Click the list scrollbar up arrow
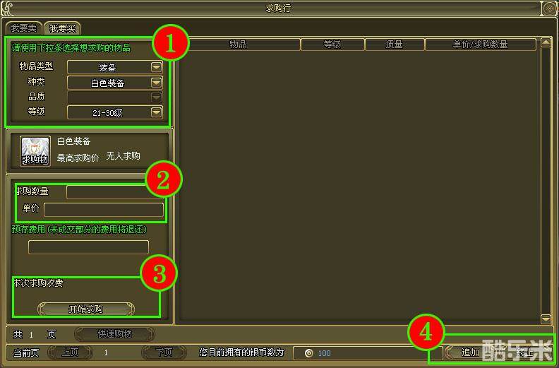The width and height of the screenshot is (559, 368). [545, 43]
